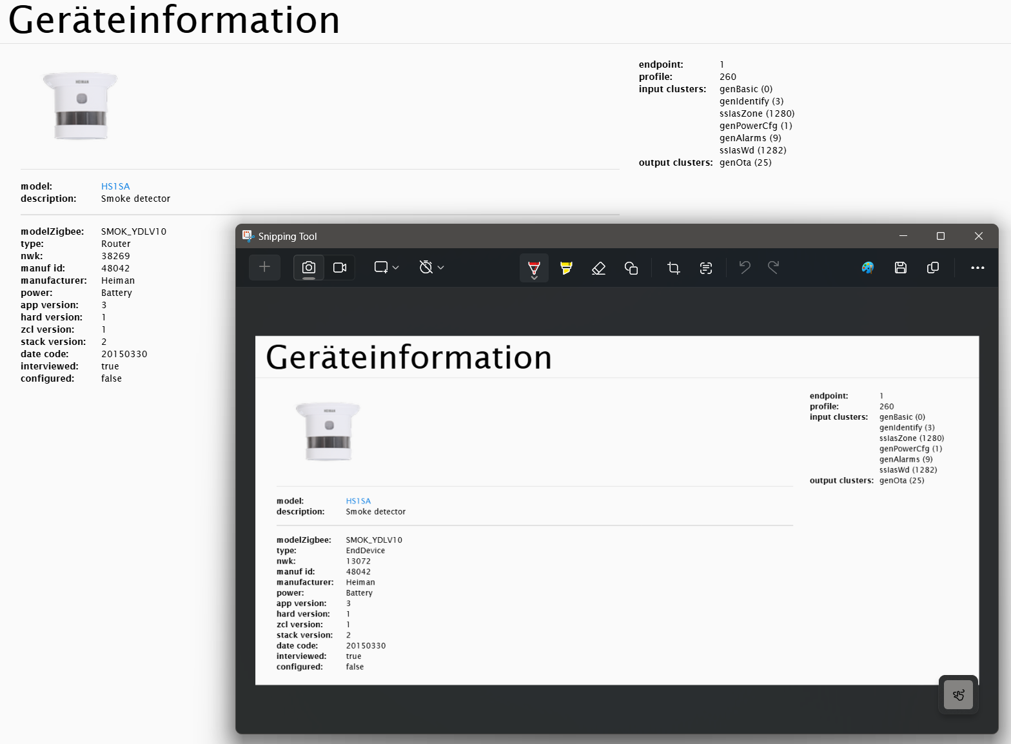
Task: Select the camera Snip mode icon
Action: pyautogui.click(x=309, y=267)
